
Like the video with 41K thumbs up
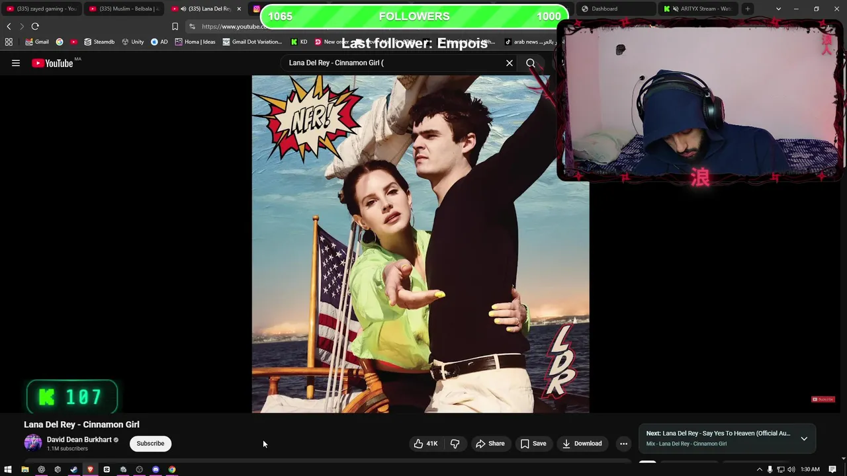pos(426,444)
